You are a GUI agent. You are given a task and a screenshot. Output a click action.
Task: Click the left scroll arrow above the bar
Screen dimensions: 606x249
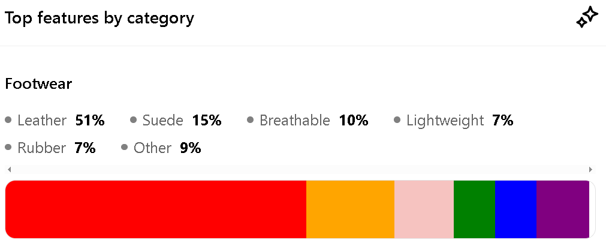click(x=9, y=170)
